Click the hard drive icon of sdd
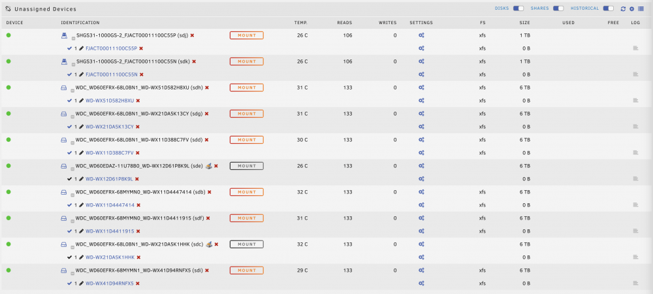Screen dimensions: 653x294 [x=64, y=140]
